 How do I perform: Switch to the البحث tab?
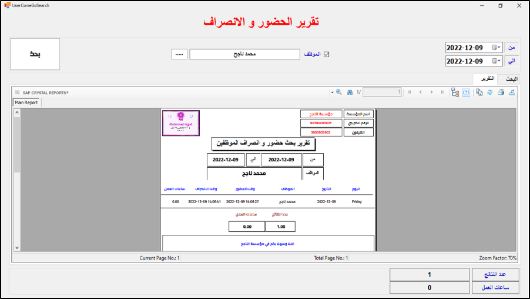pyautogui.click(x=511, y=79)
